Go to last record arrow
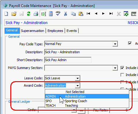 pyautogui.click(x=111, y=13)
